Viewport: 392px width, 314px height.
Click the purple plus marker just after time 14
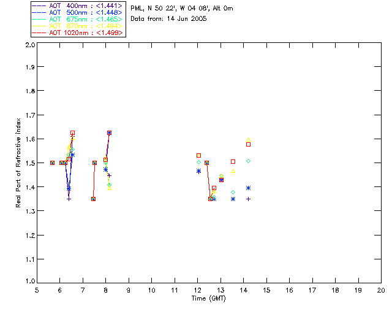tap(248, 199)
